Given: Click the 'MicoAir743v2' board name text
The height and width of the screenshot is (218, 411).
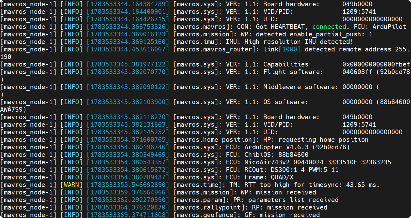Looking at the screenshot, I should (267, 162).
